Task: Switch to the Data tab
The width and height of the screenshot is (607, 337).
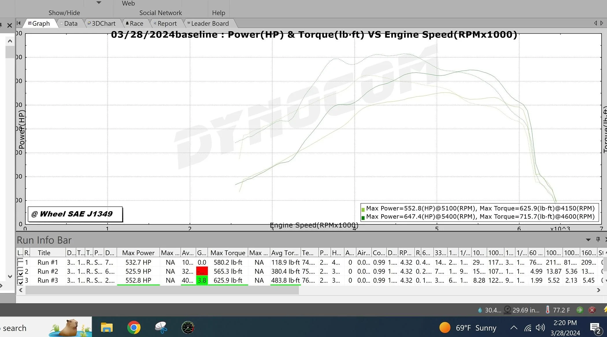Action: coord(70,23)
